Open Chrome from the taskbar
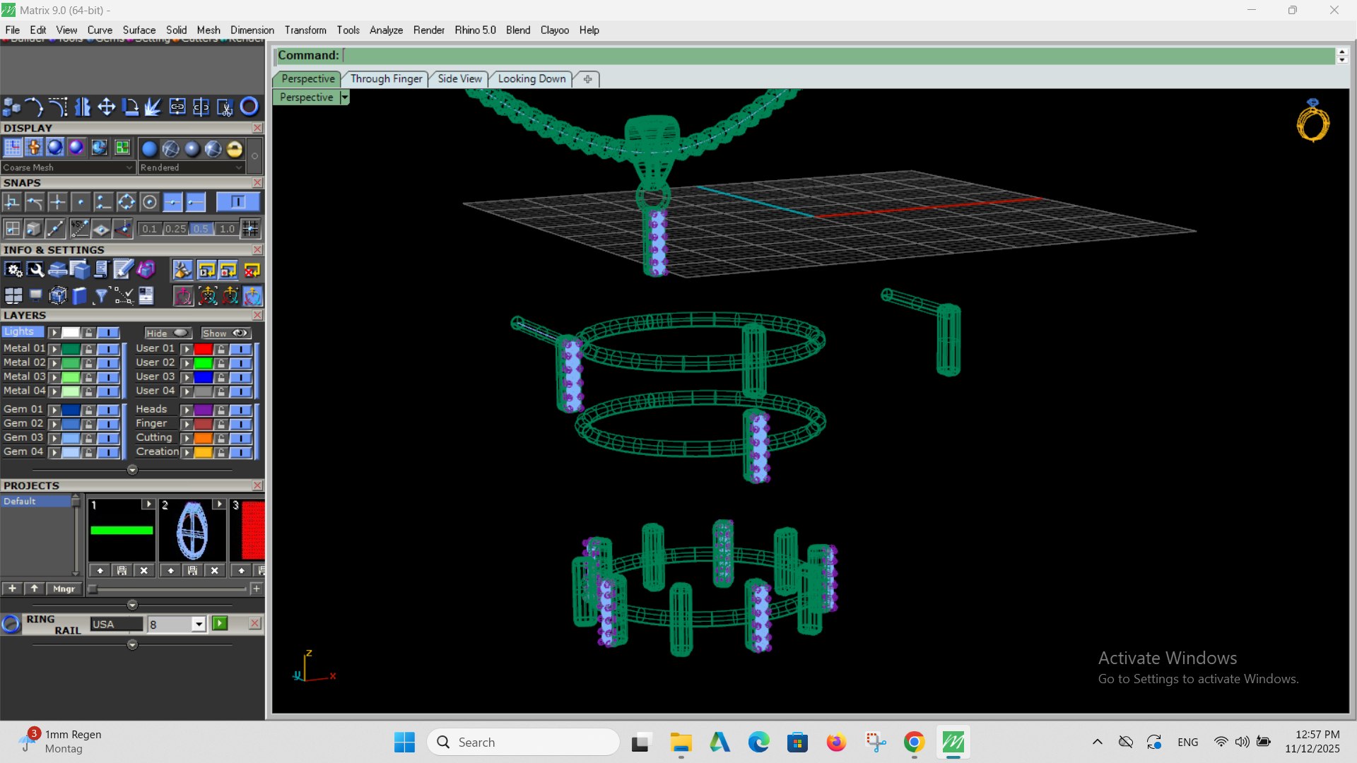1357x763 pixels. point(914,743)
